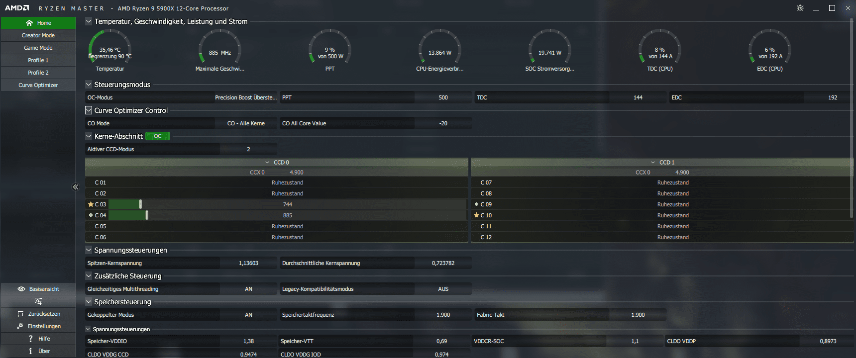Click the import/export profile icon button
This screenshot has height=358, width=856.
[x=38, y=301]
